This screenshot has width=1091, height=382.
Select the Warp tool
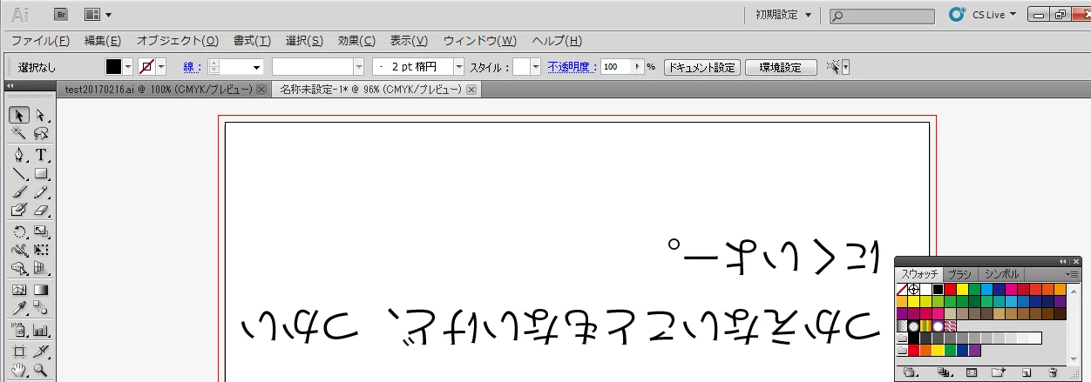tap(18, 250)
